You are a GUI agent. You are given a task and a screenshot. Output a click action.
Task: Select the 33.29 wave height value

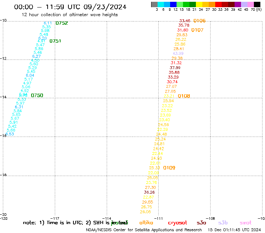pyautogui.click(x=173, y=77)
